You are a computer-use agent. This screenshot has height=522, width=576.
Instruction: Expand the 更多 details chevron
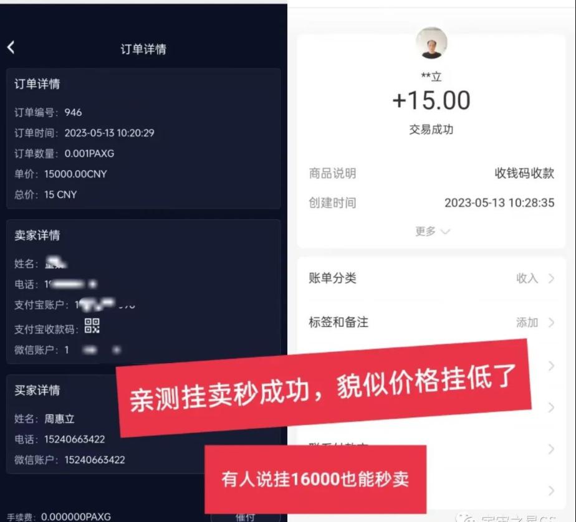pos(433,231)
